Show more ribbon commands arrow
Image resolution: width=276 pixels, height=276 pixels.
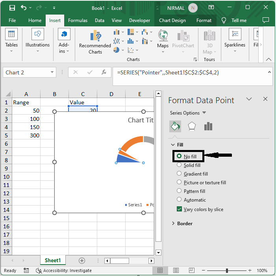pos(261,44)
